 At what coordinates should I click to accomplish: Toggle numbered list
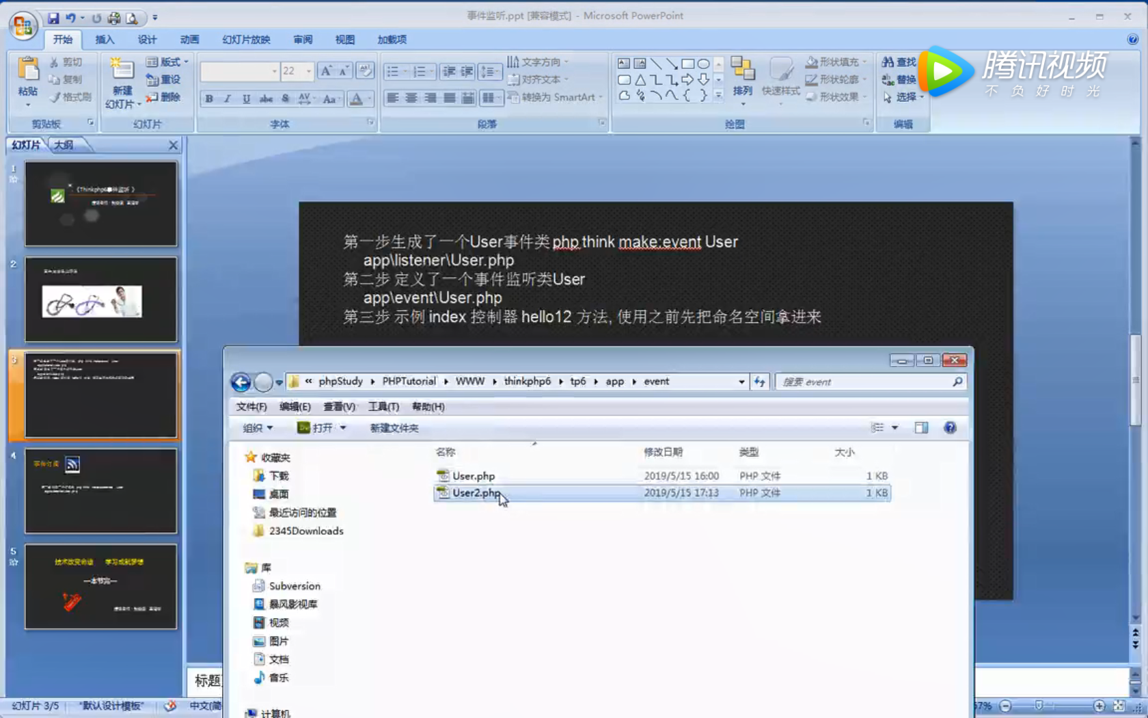coord(420,71)
